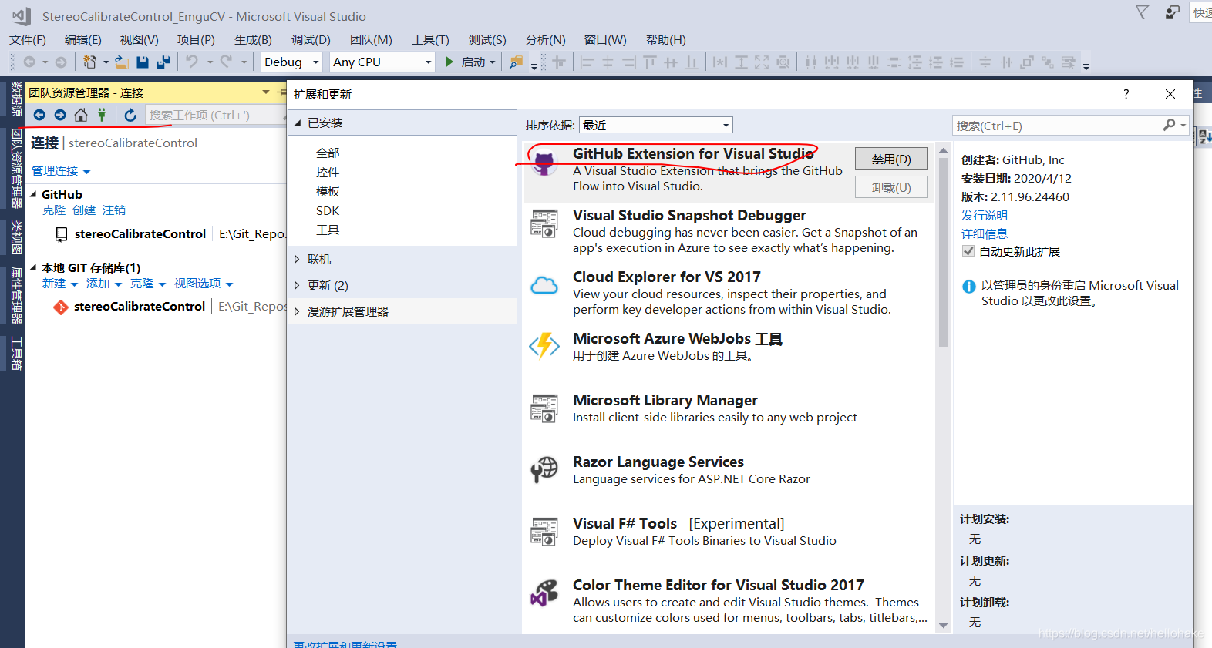The width and height of the screenshot is (1212, 648).
Task: Open the Any CPU platform dropdown
Action: point(382,62)
